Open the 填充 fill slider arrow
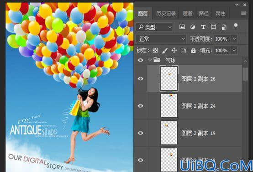The width and height of the screenshot is (253, 172). [234, 51]
